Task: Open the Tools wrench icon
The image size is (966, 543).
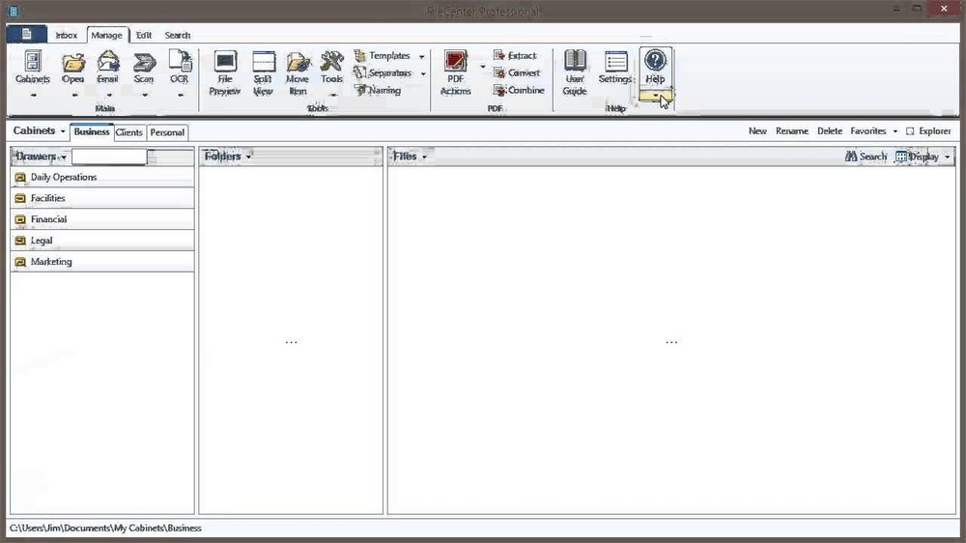Action: pos(332,62)
